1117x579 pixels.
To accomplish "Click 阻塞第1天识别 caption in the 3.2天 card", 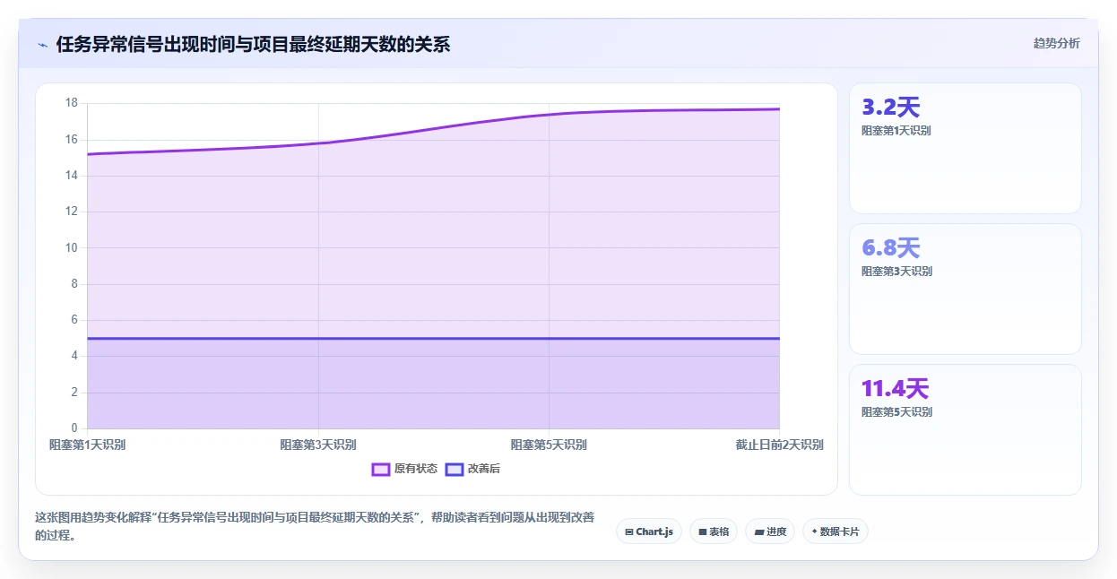I will click(896, 130).
